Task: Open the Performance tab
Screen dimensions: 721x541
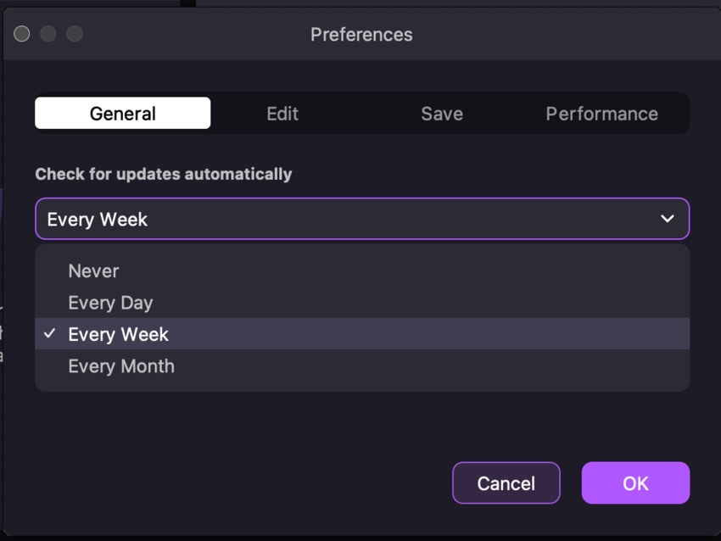Action: (x=601, y=114)
